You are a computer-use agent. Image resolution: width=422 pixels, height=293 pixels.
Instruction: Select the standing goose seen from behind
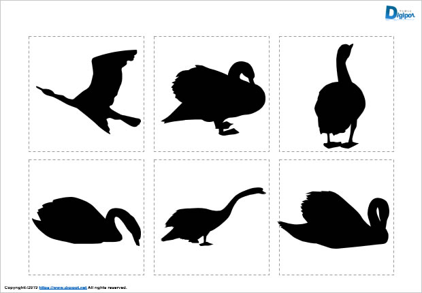339,102
